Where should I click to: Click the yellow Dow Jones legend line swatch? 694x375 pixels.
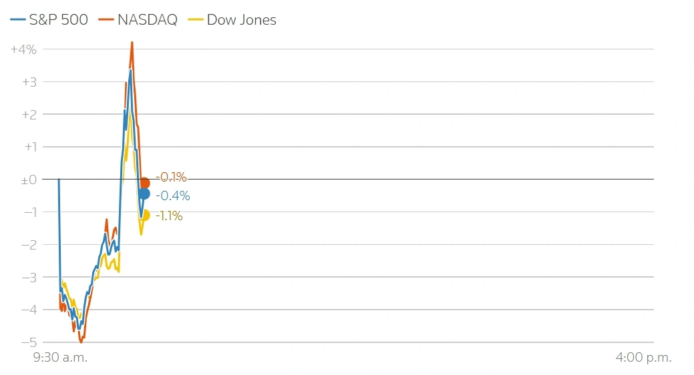tap(196, 20)
